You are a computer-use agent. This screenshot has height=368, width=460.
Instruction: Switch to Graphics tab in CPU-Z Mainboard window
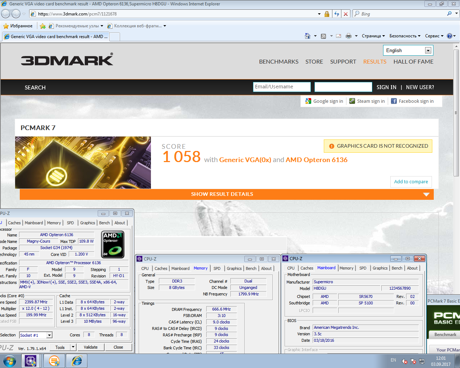(x=380, y=268)
